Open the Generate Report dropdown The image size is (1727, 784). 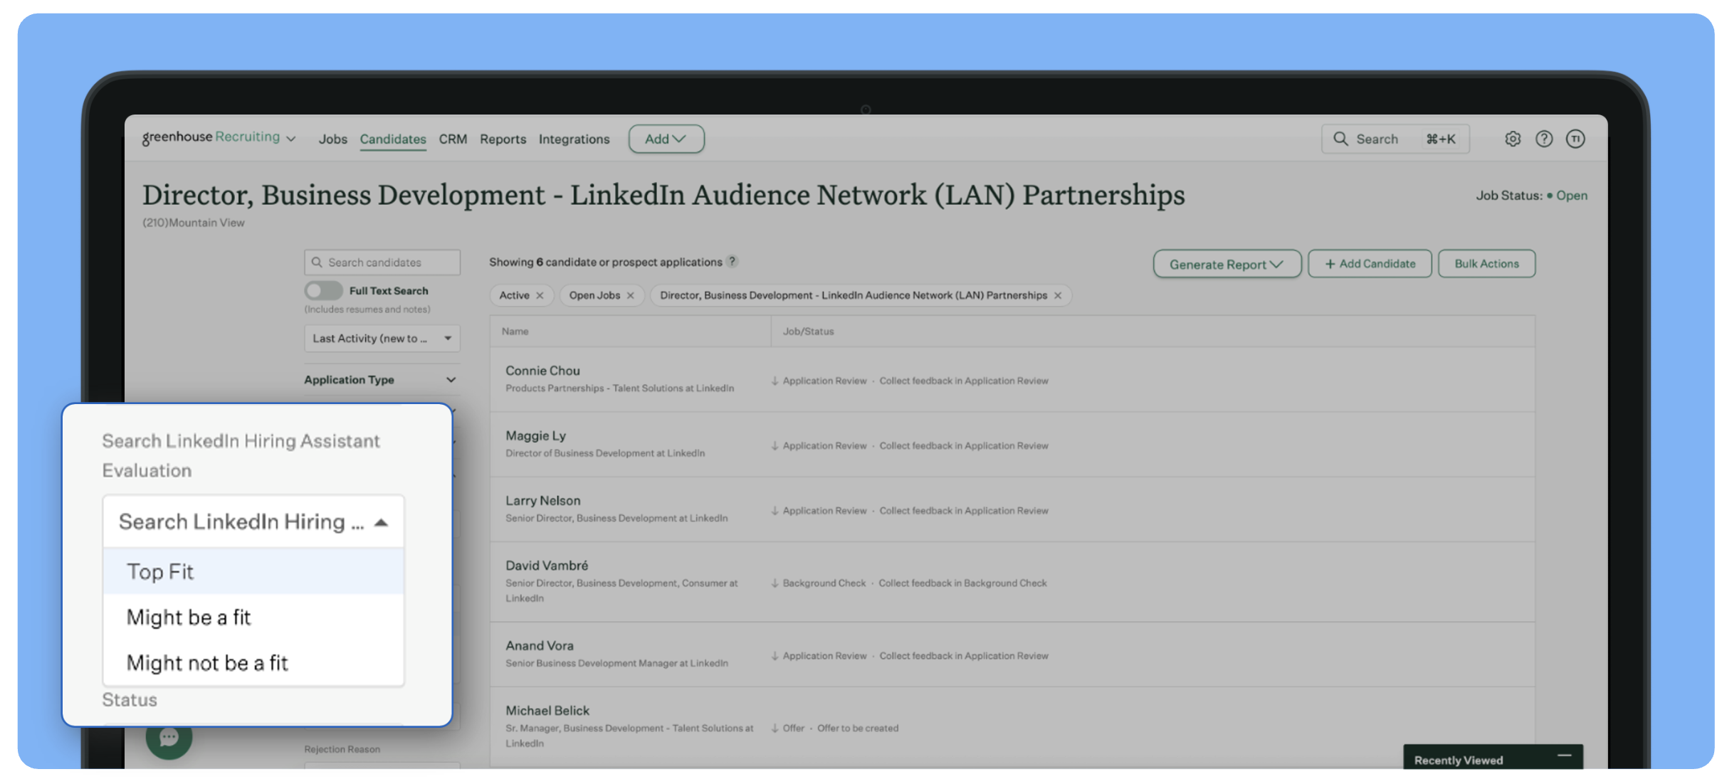point(1227,264)
